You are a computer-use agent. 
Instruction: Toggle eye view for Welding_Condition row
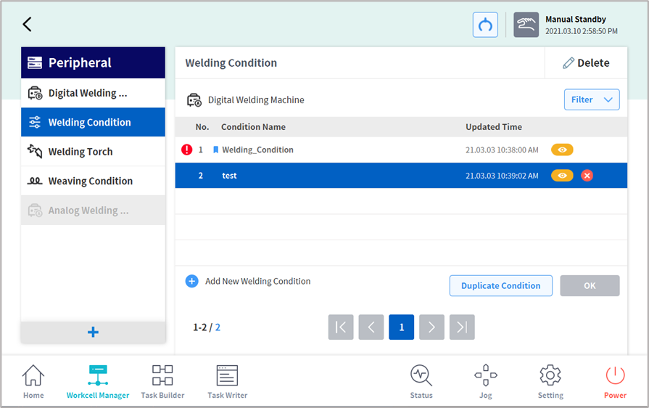tap(562, 150)
